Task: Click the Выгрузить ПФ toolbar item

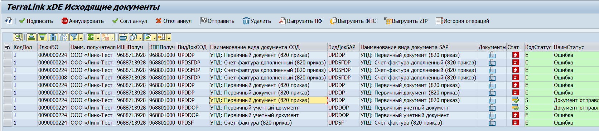Action: (x=300, y=21)
